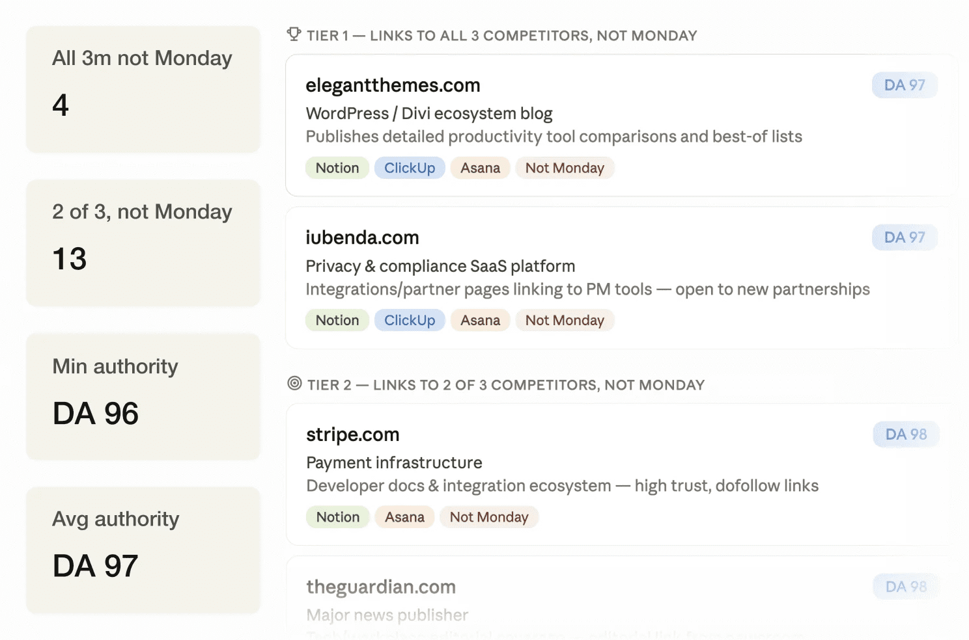This screenshot has width=969, height=640.
Task: Select the Asana tag on stripe.com card
Action: click(x=404, y=517)
